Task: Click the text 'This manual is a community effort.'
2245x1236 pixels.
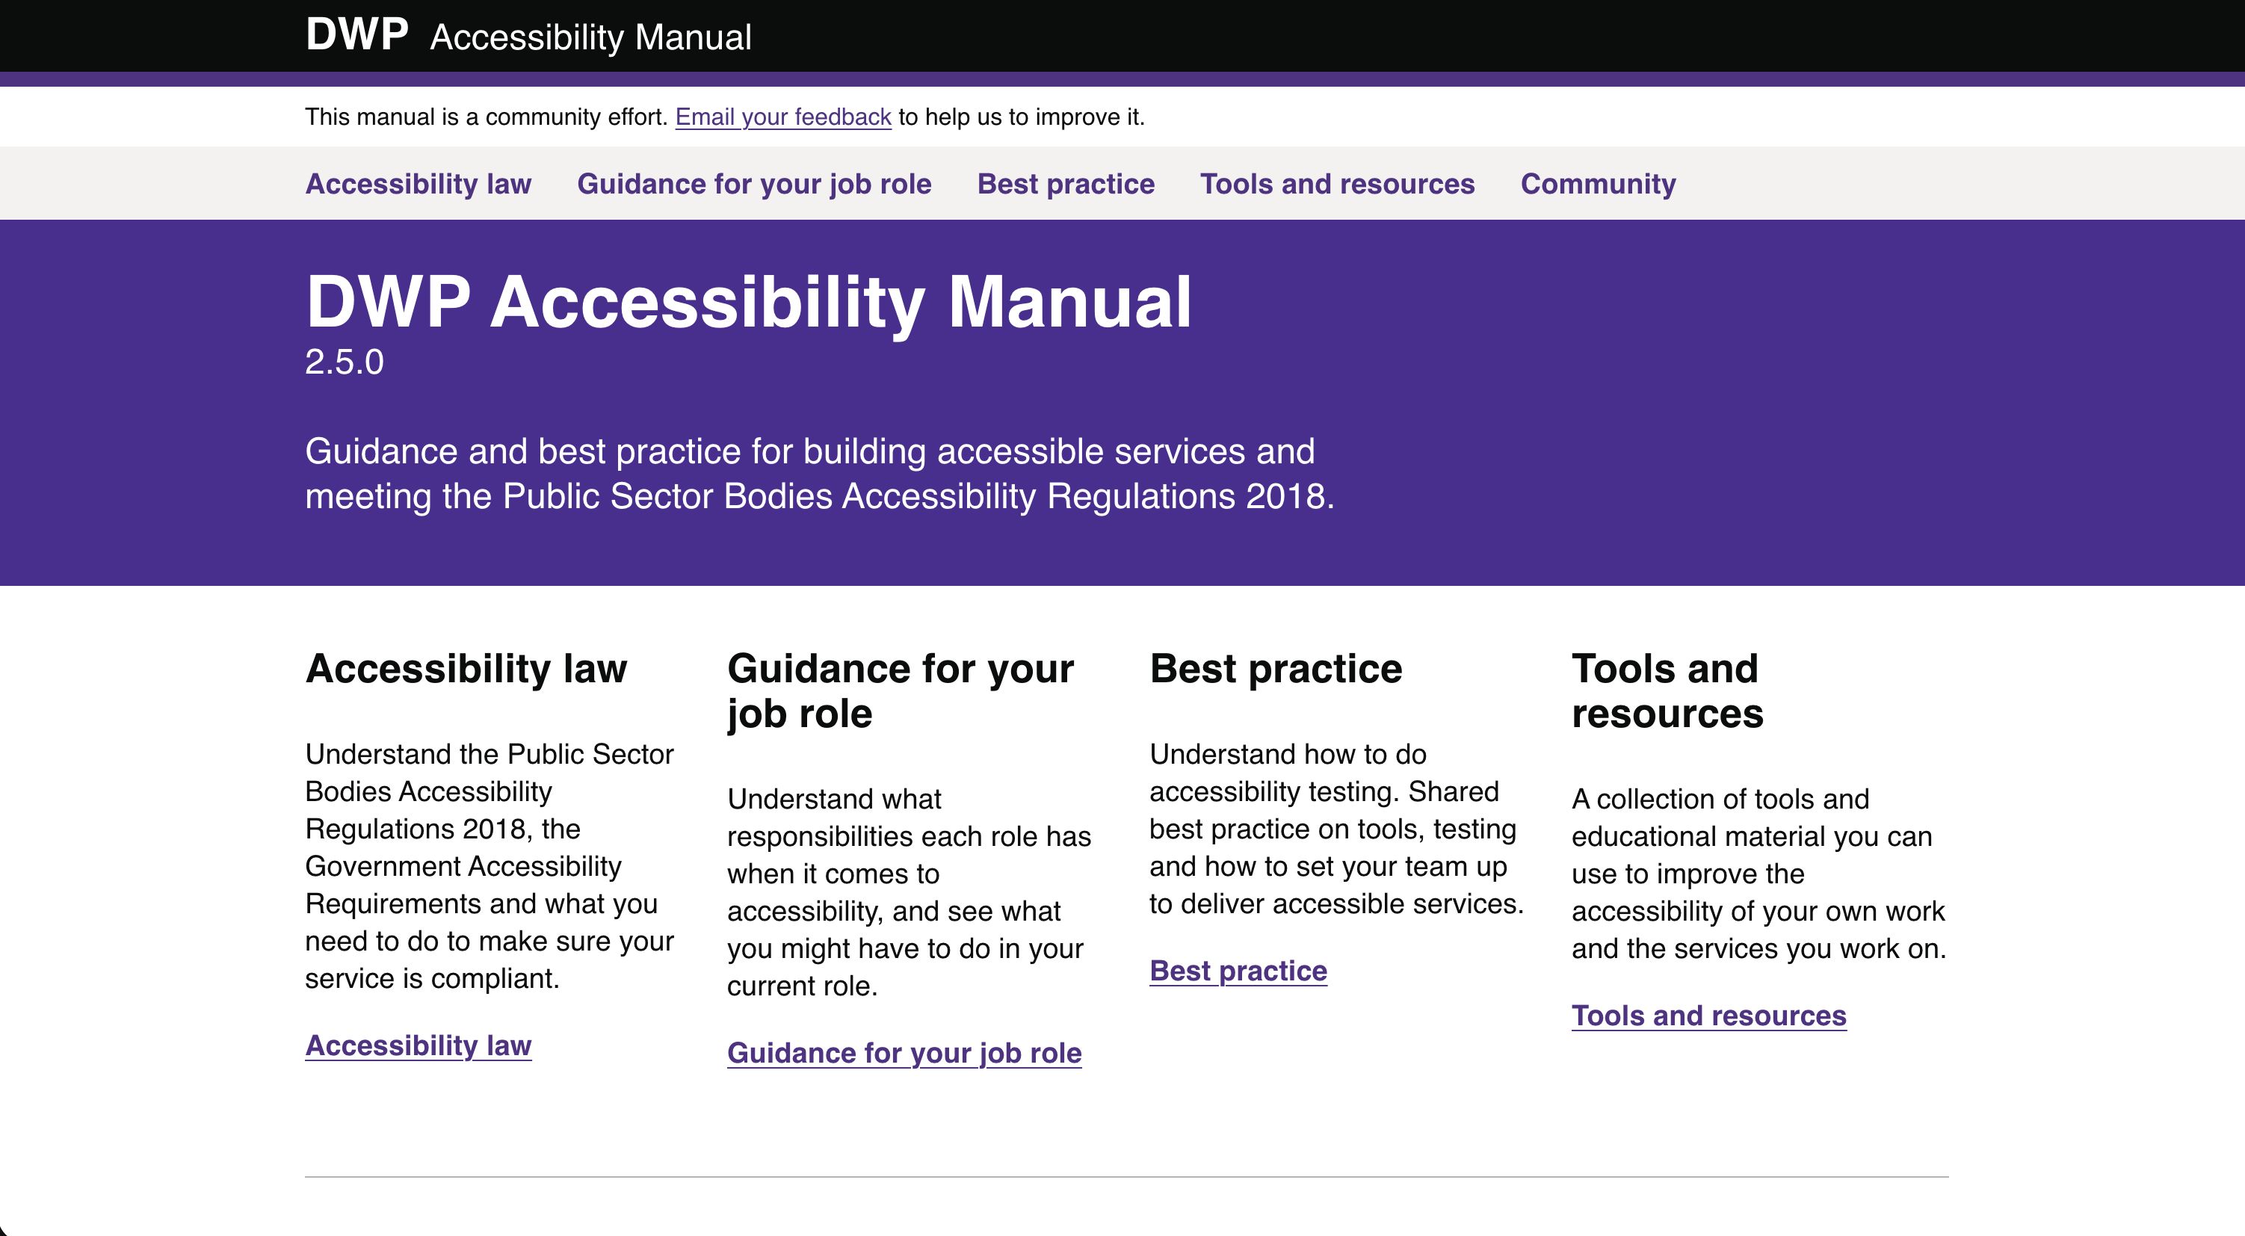Action: [x=487, y=117]
